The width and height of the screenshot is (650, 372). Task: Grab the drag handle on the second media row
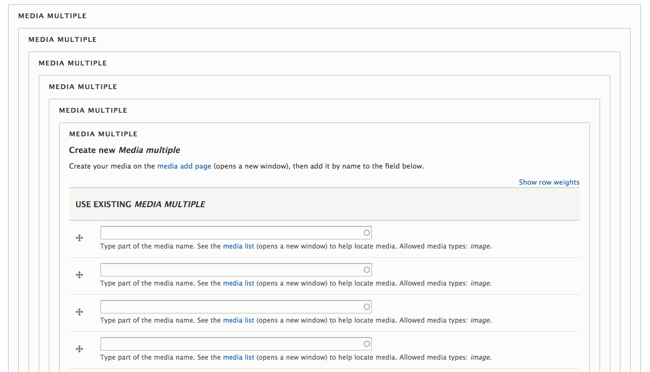click(x=79, y=275)
